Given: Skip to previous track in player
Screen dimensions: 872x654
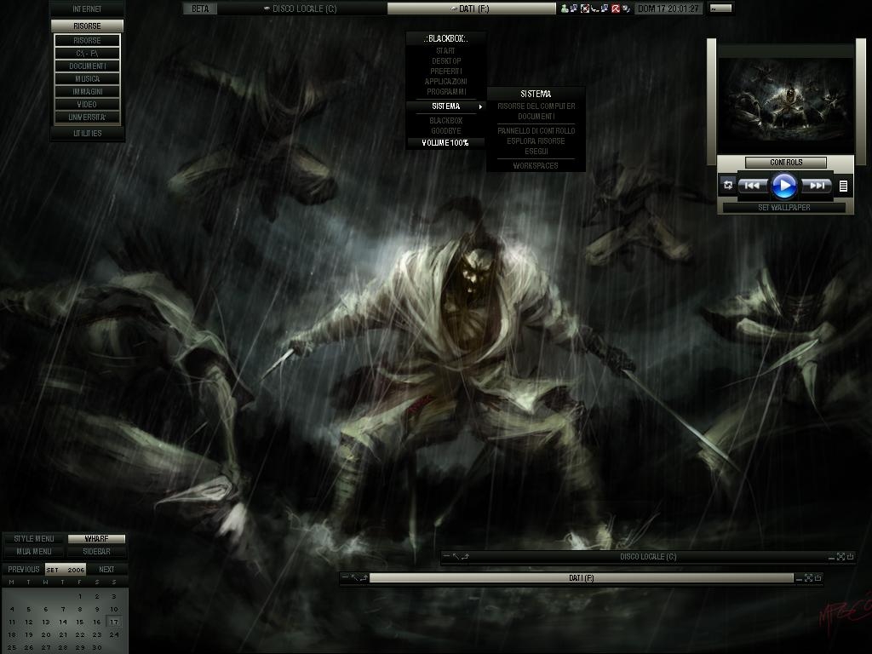Looking at the screenshot, I should (x=752, y=186).
